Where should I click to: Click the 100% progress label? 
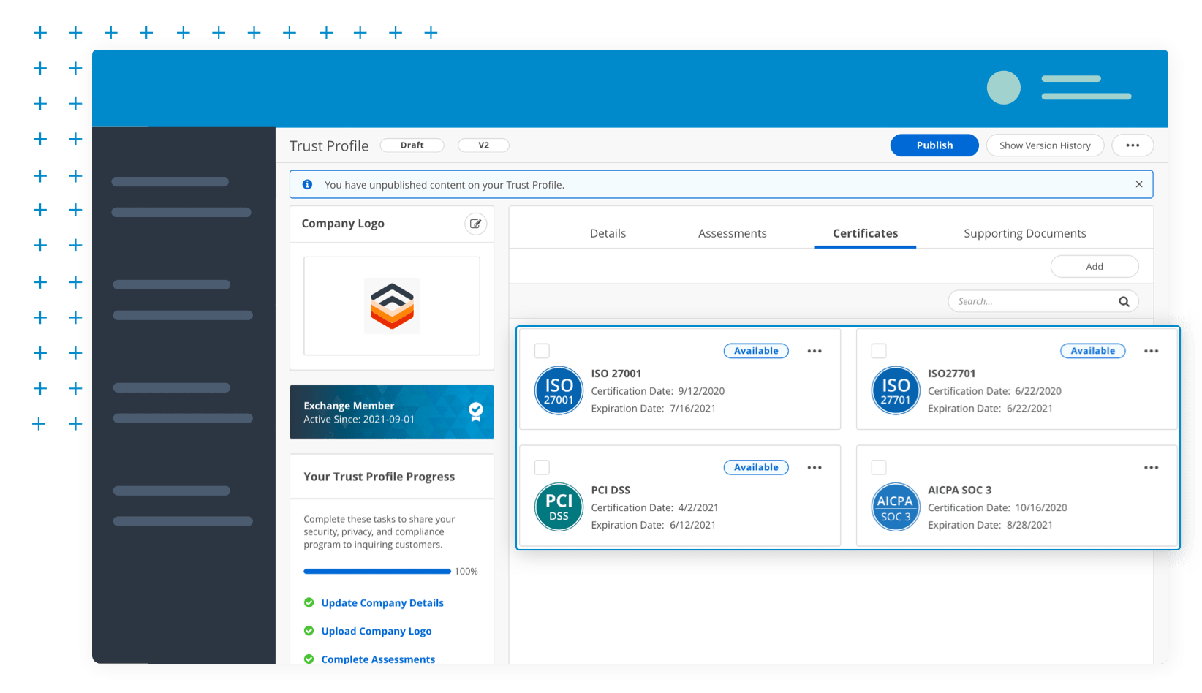pos(466,572)
